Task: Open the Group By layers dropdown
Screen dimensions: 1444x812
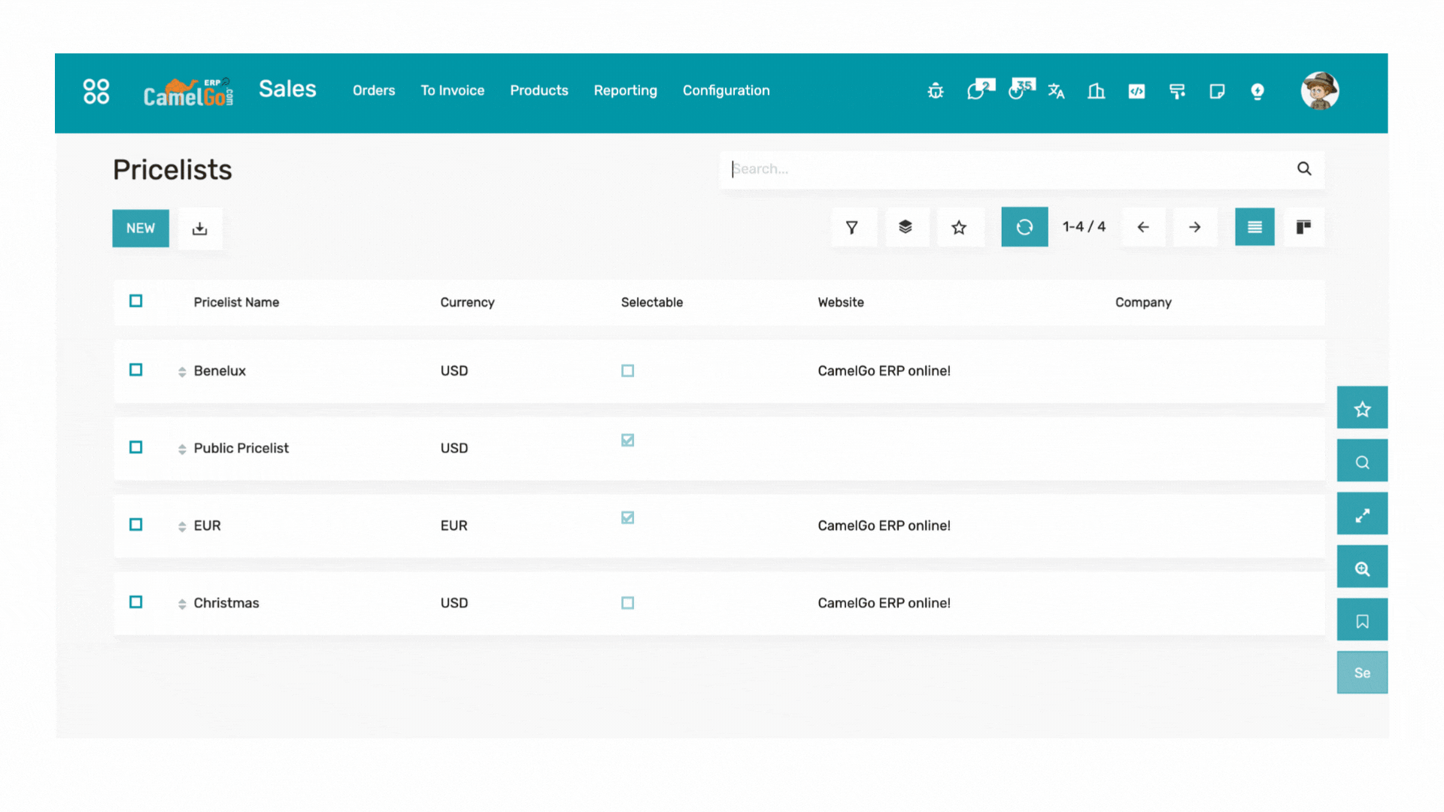Action: click(x=906, y=227)
